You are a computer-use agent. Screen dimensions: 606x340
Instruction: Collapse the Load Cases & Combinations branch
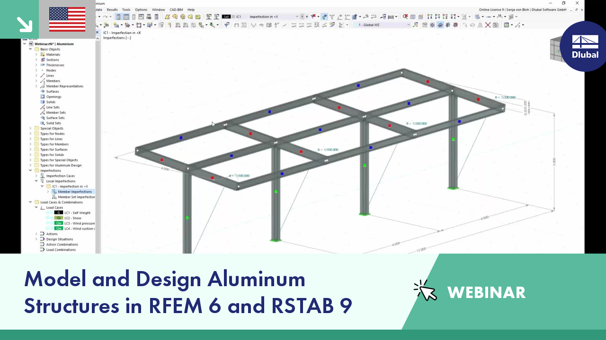point(30,202)
